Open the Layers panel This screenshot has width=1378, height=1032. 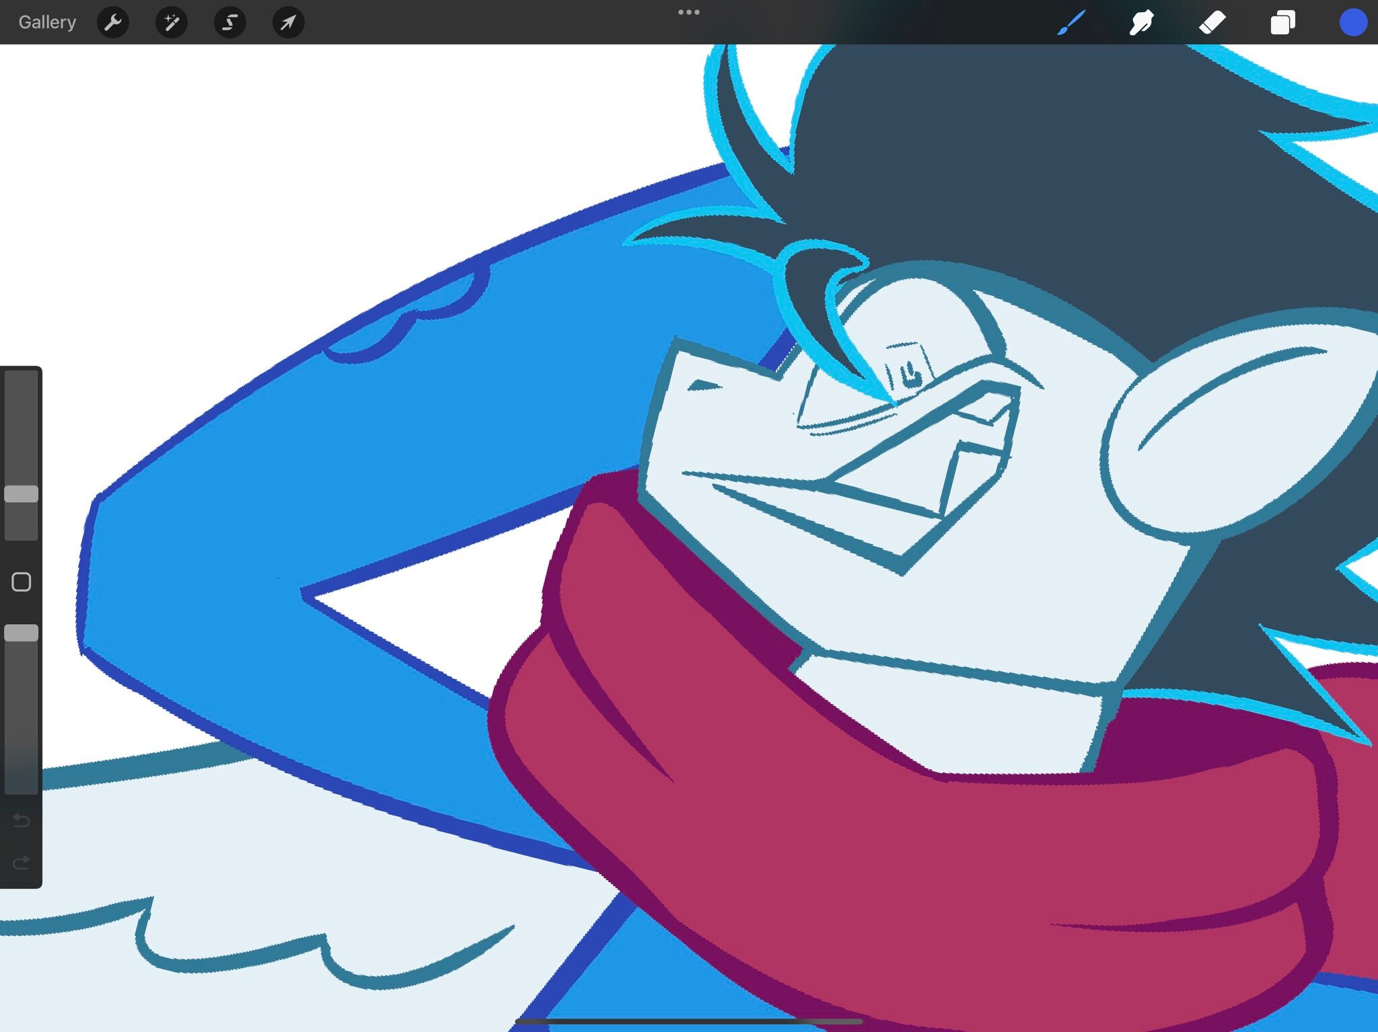[1282, 22]
